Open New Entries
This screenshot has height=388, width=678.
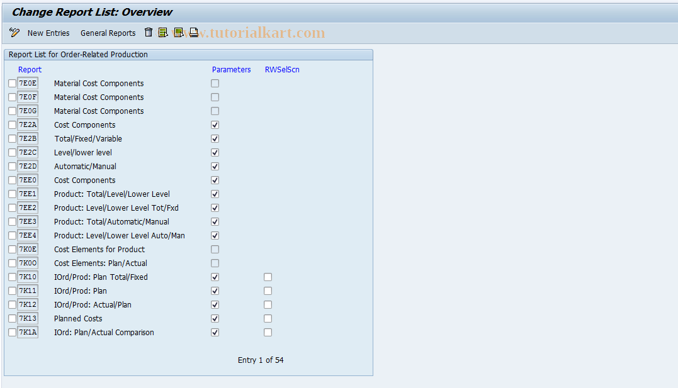(48, 33)
